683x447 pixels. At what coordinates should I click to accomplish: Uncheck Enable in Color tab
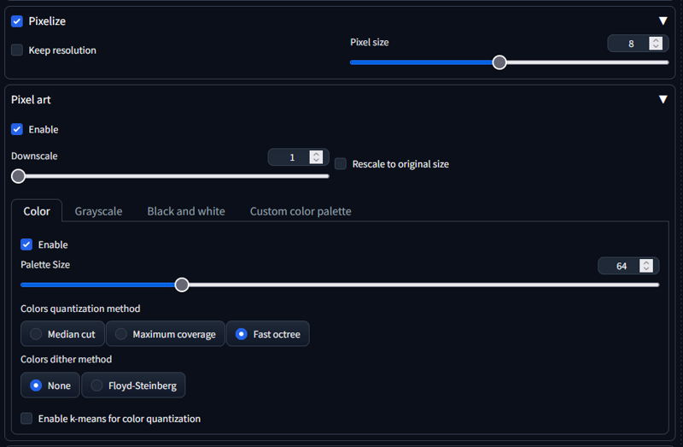pyautogui.click(x=26, y=244)
